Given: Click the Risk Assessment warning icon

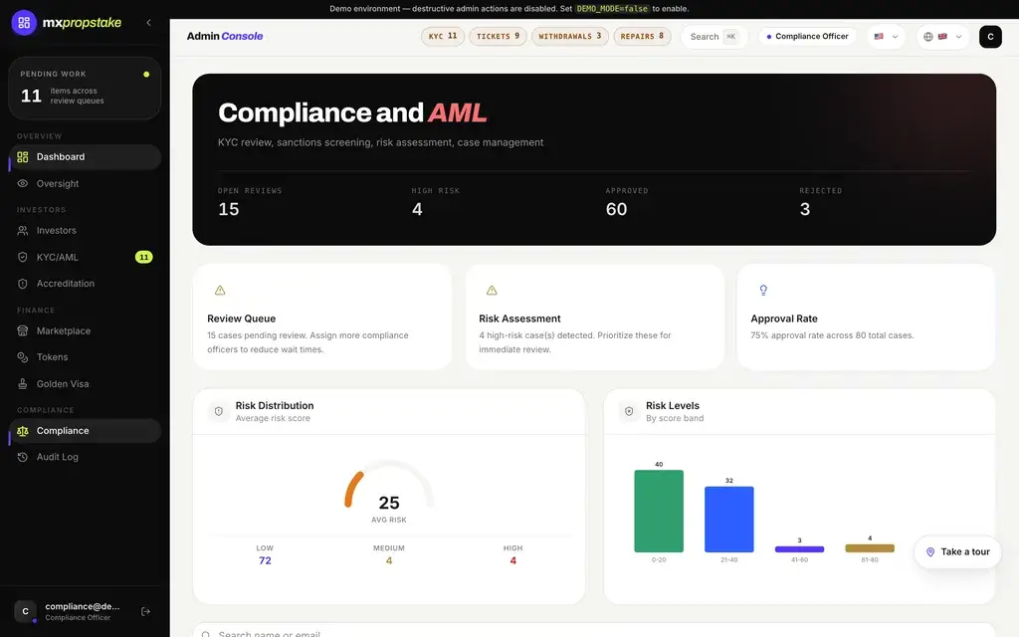Looking at the screenshot, I should coord(492,291).
